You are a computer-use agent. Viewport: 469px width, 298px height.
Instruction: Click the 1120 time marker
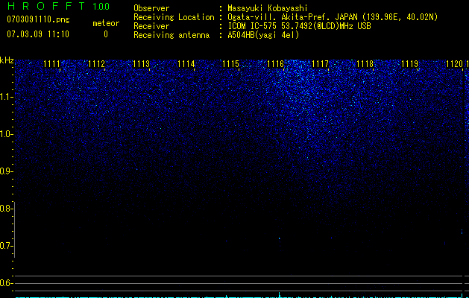click(454, 64)
